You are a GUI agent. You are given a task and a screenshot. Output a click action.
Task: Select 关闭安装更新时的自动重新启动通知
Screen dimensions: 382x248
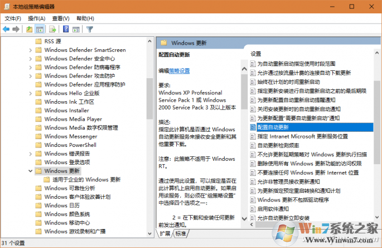pos(299,109)
